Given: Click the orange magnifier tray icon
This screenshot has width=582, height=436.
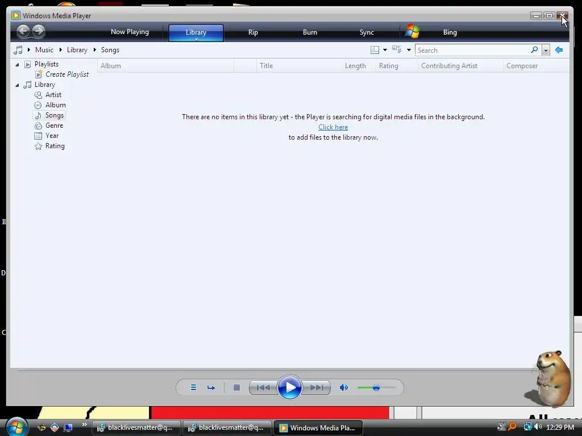Looking at the screenshot, I should [512, 427].
